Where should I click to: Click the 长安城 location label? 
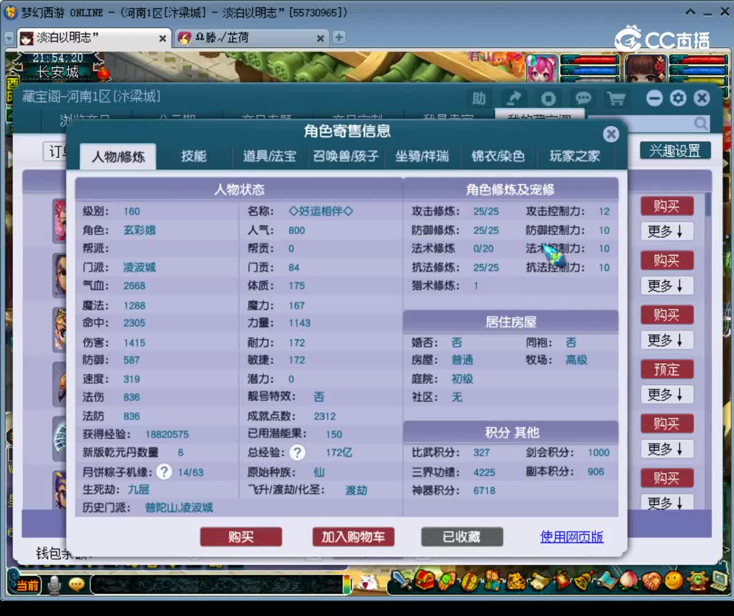point(57,72)
